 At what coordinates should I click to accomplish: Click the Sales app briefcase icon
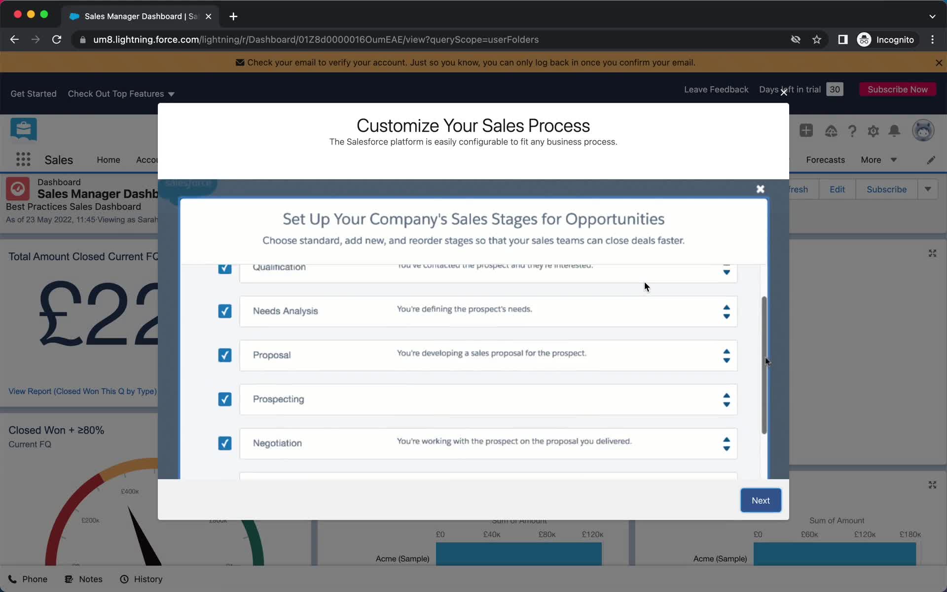[x=23, y=129]
